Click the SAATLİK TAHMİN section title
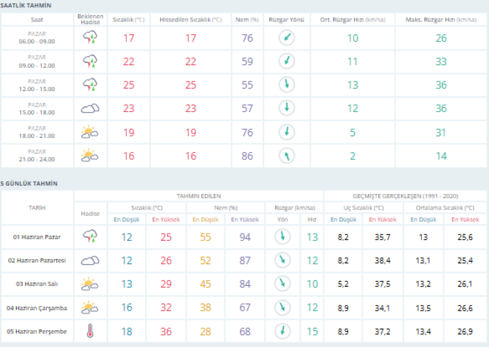This screenshot has height=347, width=489. coord(27,5)
